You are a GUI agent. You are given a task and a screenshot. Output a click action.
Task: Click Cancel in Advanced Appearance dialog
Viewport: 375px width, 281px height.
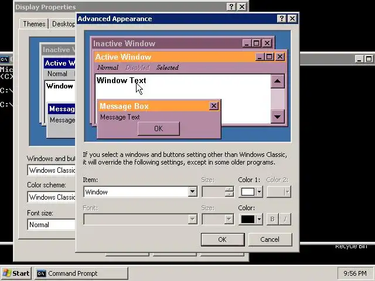[x=270, y=239]
